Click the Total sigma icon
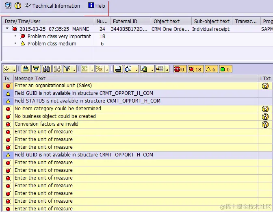Viewport: 273px width, 212px height. tap(85, 69)
